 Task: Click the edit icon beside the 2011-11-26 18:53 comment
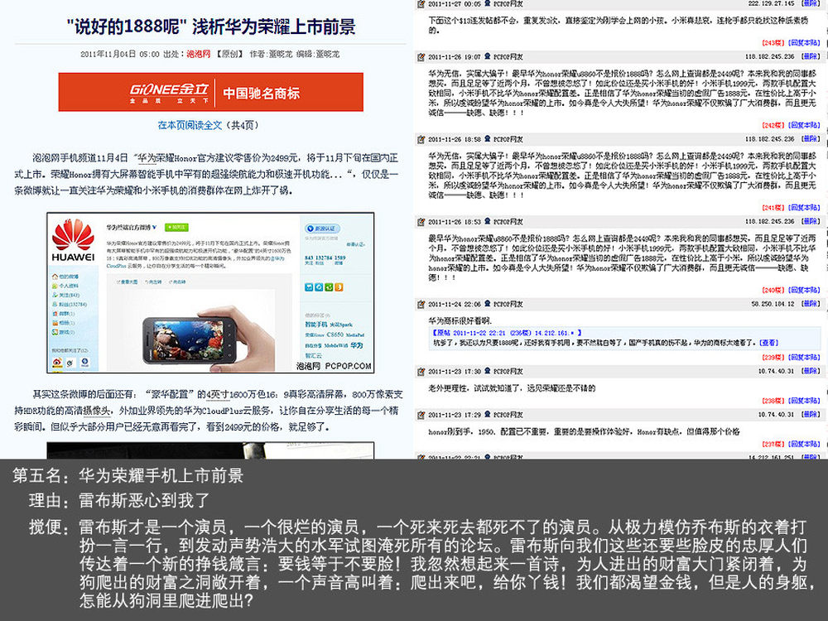[x=421, y=222]
